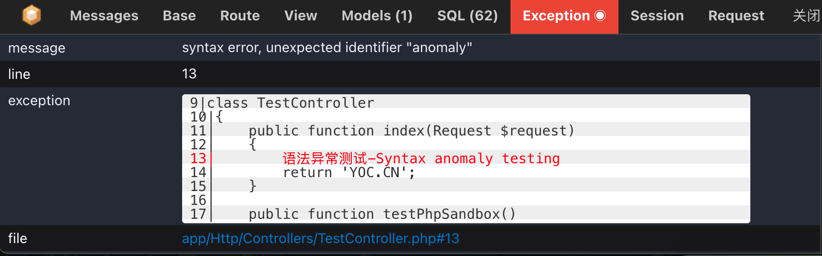The width and height of the screenshot is (822, 256).
Task: Open the View tab
Action: click(301, 16)
